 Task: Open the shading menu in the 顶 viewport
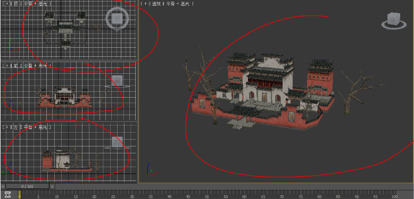(36, 4)
